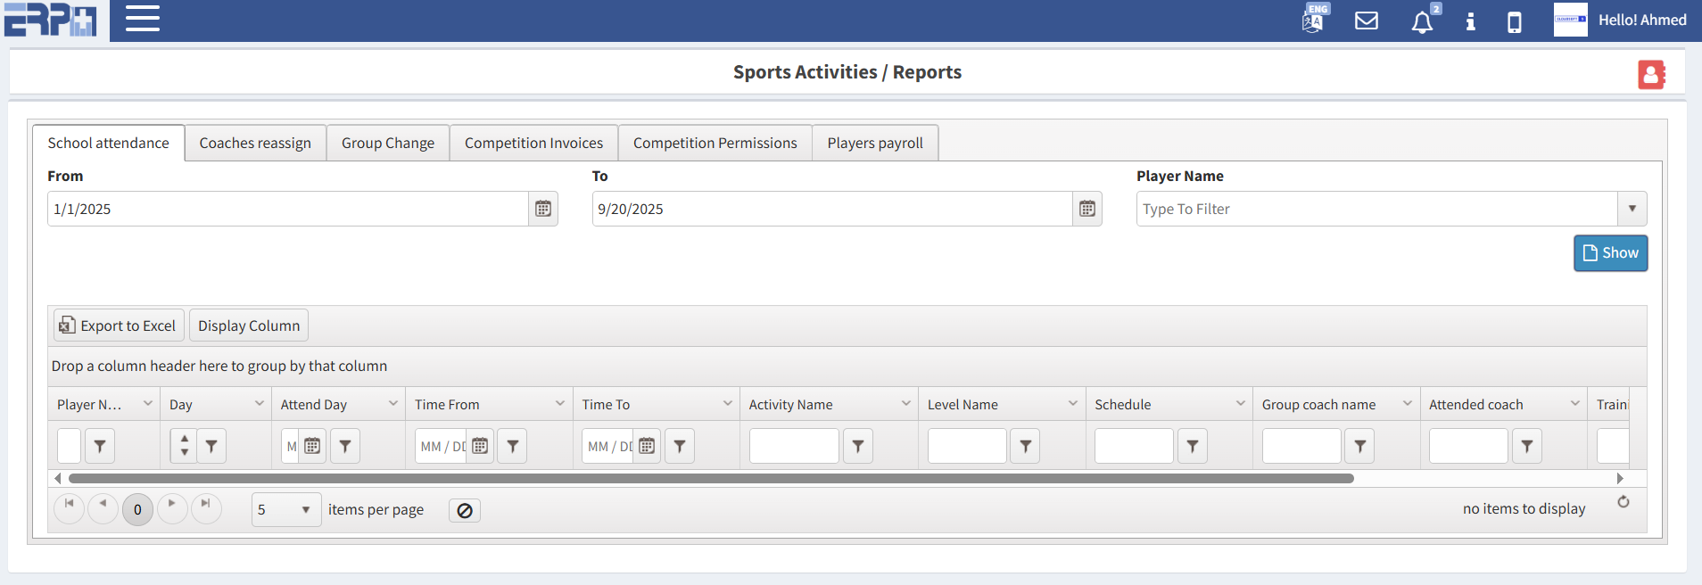Click the language translation icon
1702x585 pixels.
[1314, 21]
